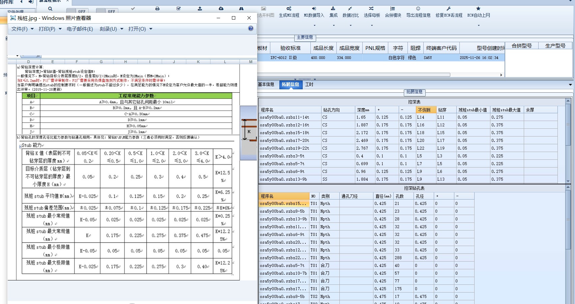Click the 验收标准 column header

click(291, 48)
